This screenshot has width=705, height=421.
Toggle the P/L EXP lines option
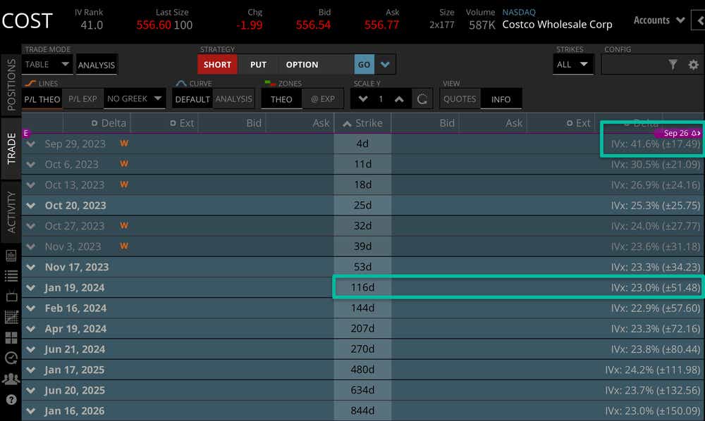coord(82,99)
